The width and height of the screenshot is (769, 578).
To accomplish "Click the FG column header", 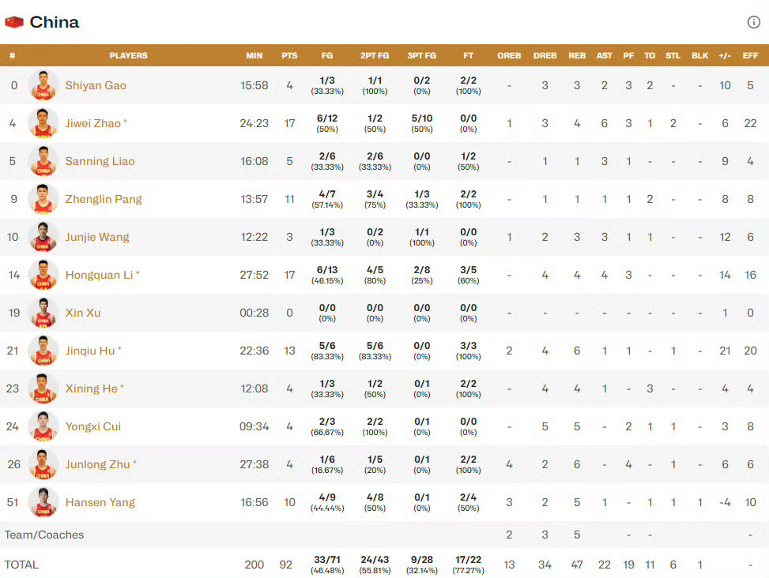I will pos(327,55).
